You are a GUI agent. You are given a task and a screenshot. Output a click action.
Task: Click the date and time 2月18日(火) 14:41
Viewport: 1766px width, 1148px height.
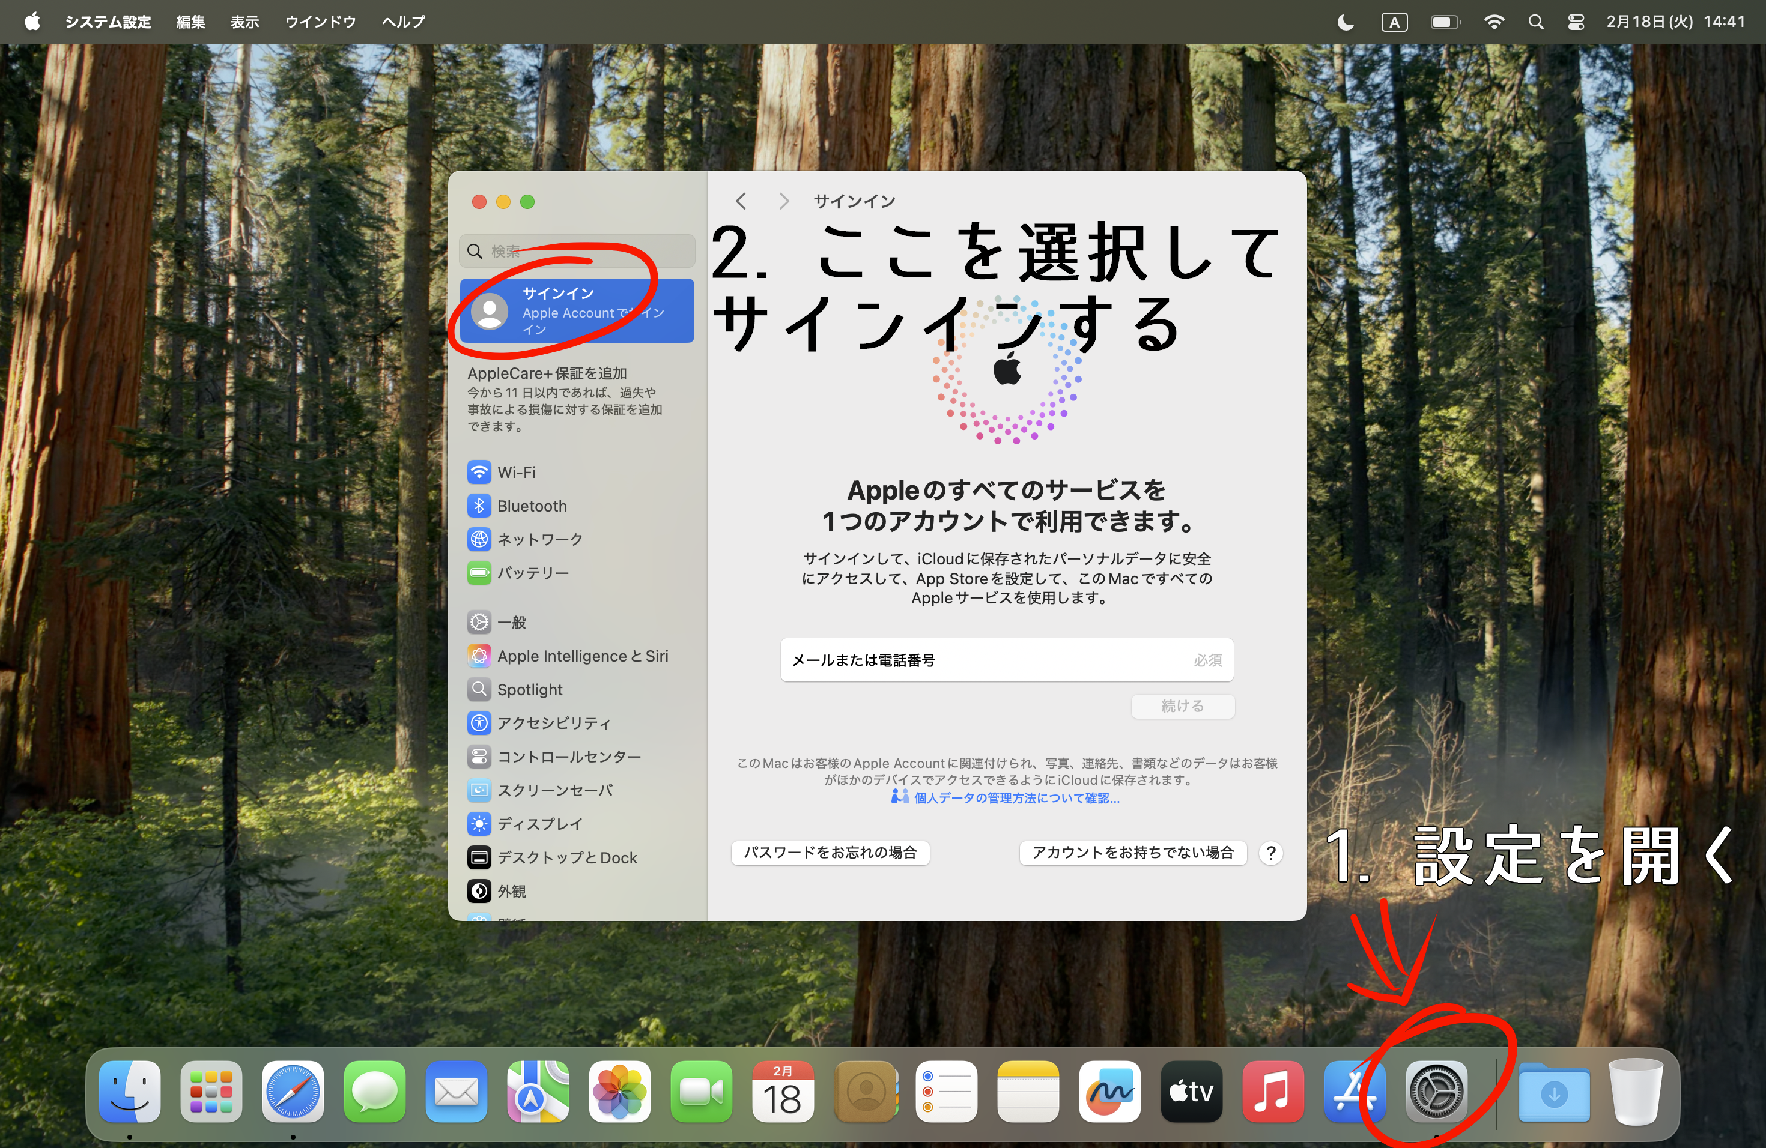point(1675,22)
